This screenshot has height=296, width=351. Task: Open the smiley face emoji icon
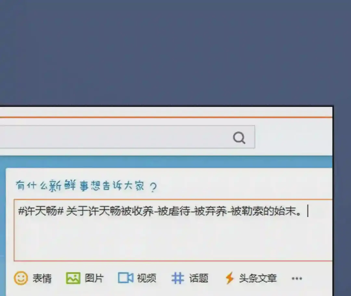point(21,278)
